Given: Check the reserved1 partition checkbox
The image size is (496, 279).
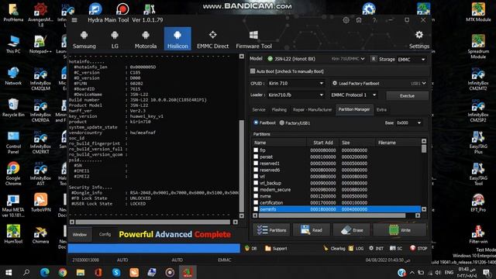Looking at the screenshot, I should tap(256, 164).
